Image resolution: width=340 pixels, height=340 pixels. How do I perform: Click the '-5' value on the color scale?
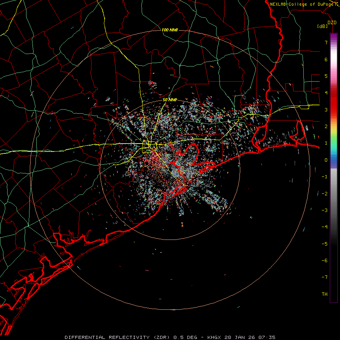click(325, 244)
